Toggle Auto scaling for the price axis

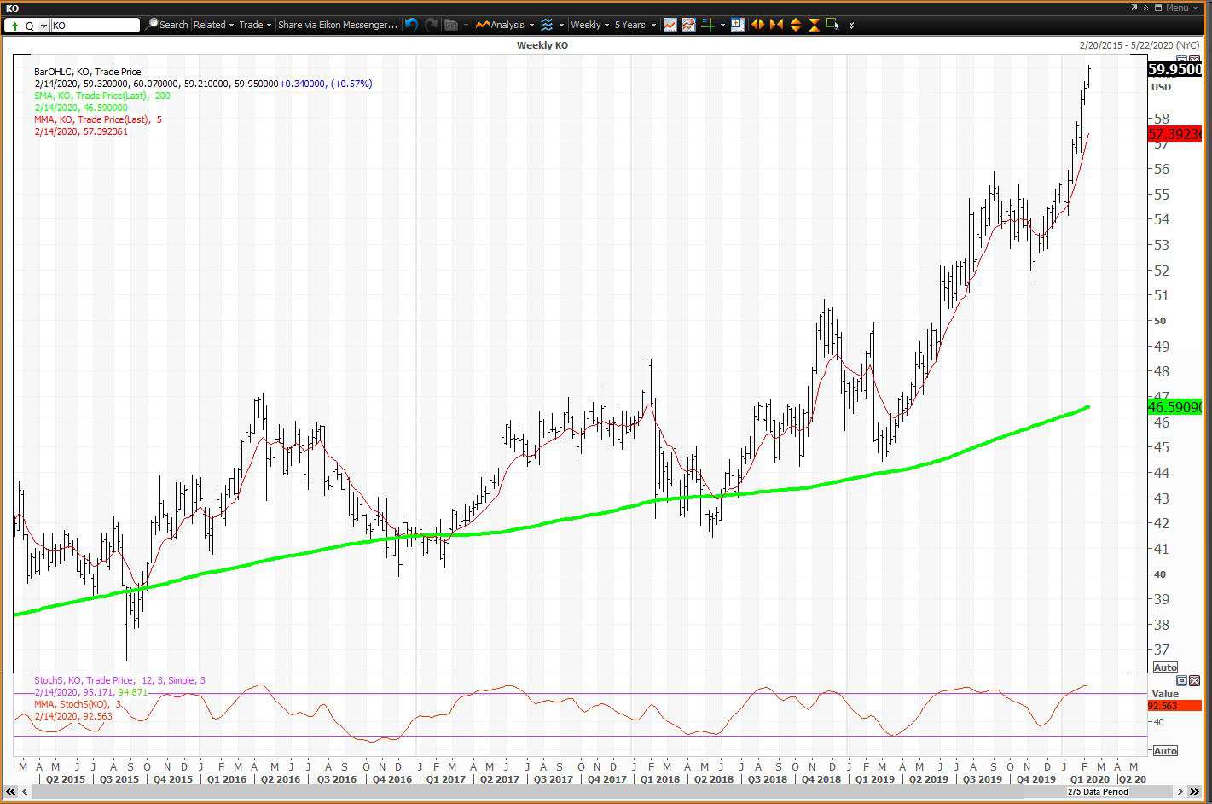pos(1165,667)
